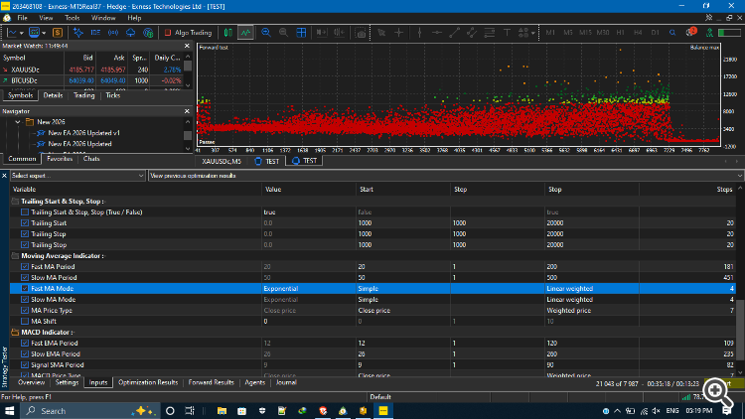Tile windows using grid icon
Screen dimensions: 745x419
[x=301, y=33]
